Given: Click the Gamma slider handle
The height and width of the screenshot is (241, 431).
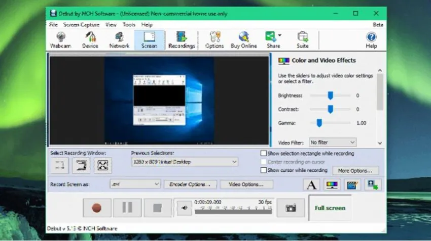Looking at the screenshot, I should click(x=319, y=123).
